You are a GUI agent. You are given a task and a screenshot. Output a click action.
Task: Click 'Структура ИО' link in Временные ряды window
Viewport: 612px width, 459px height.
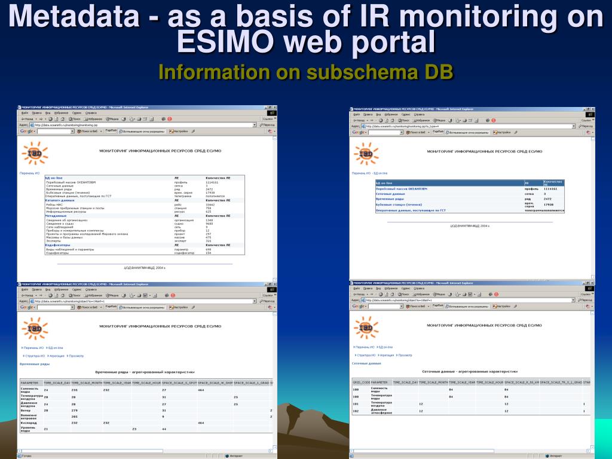34,356
